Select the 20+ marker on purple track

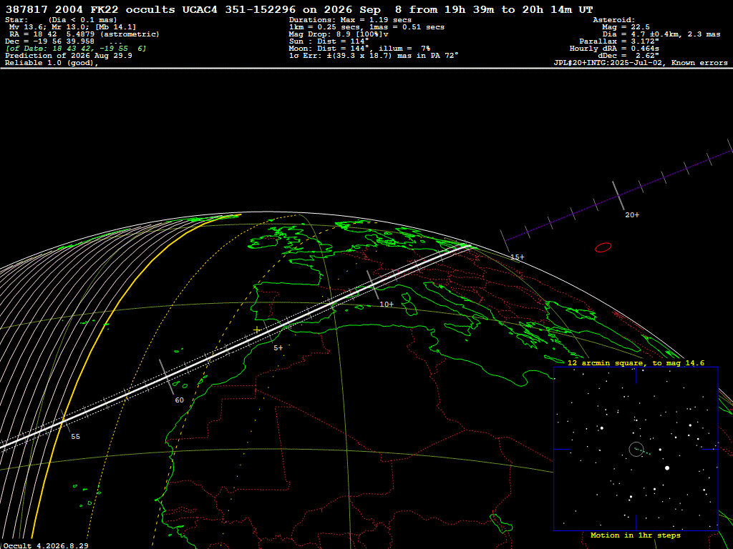tap(632, 214)
